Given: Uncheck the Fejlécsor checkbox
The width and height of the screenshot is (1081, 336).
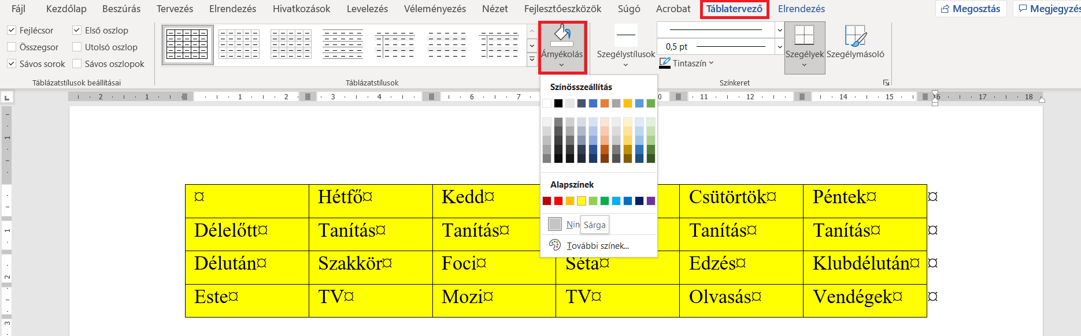Looking at the screenshot, I should coord(12,30).
